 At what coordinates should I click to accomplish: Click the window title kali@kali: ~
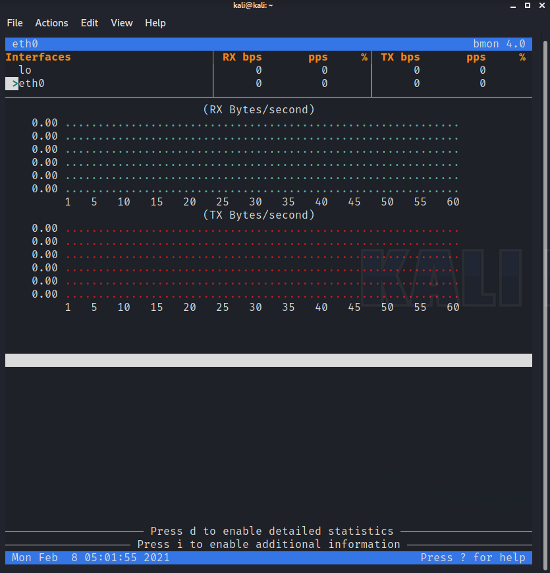tap(253, 5)
